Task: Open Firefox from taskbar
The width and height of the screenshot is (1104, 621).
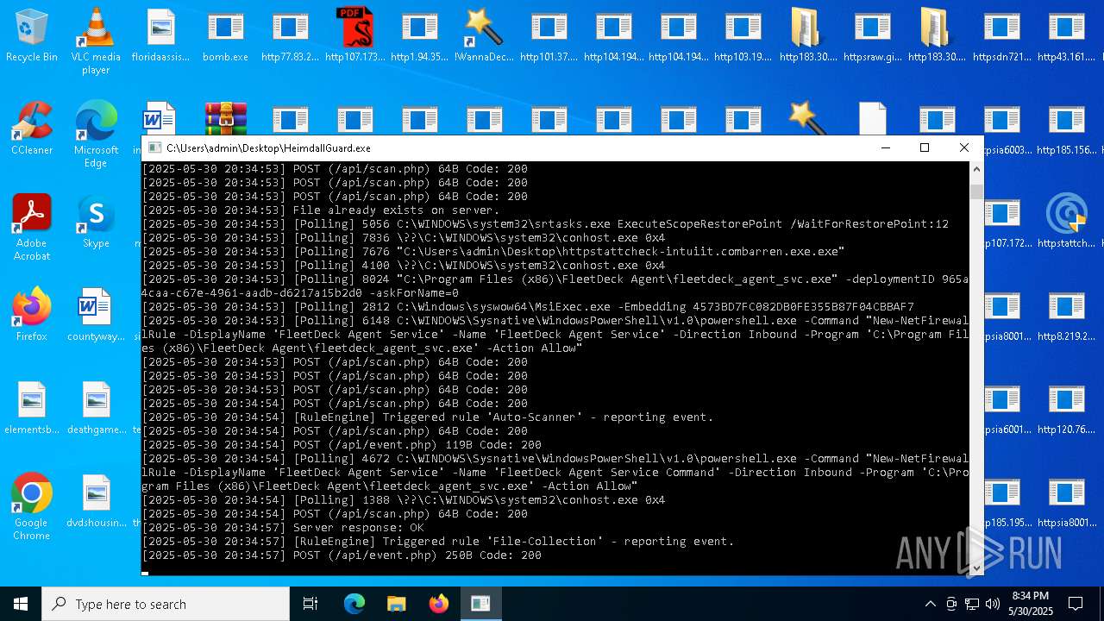Action: pos(439,604)
